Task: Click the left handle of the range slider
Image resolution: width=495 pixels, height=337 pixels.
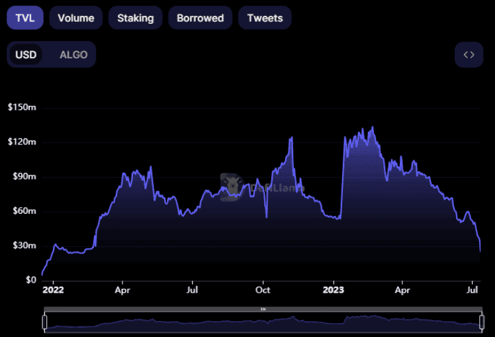Action: 44,322
